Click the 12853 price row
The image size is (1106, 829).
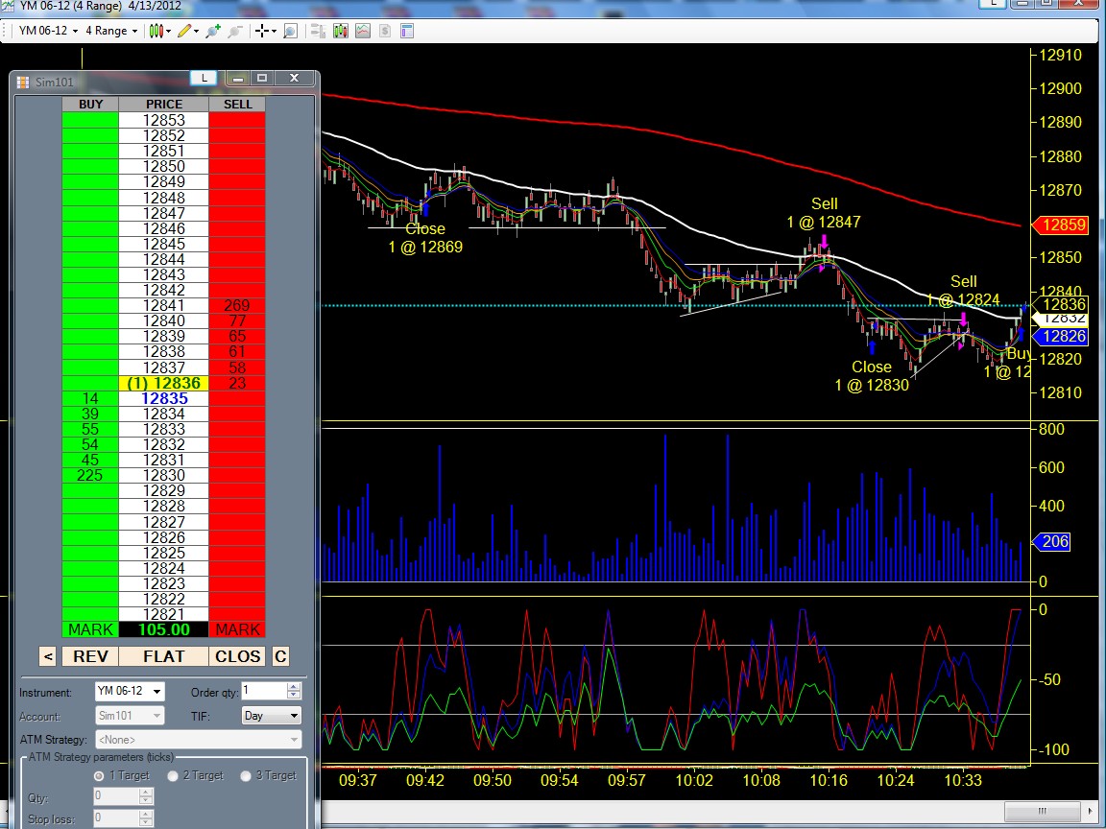(163, 121)
